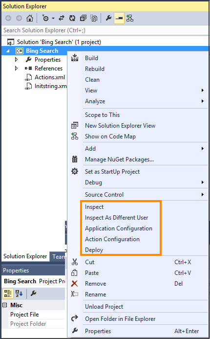Click the Paste clipboard icon
The image size is (210, 339).
pos(74,273)
